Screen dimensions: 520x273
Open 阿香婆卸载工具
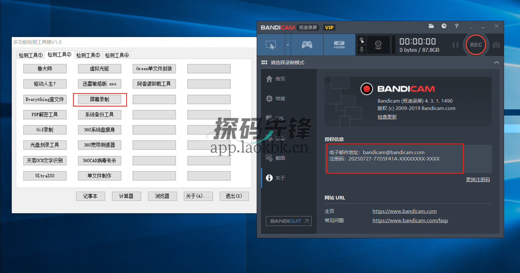click(154, 84)
